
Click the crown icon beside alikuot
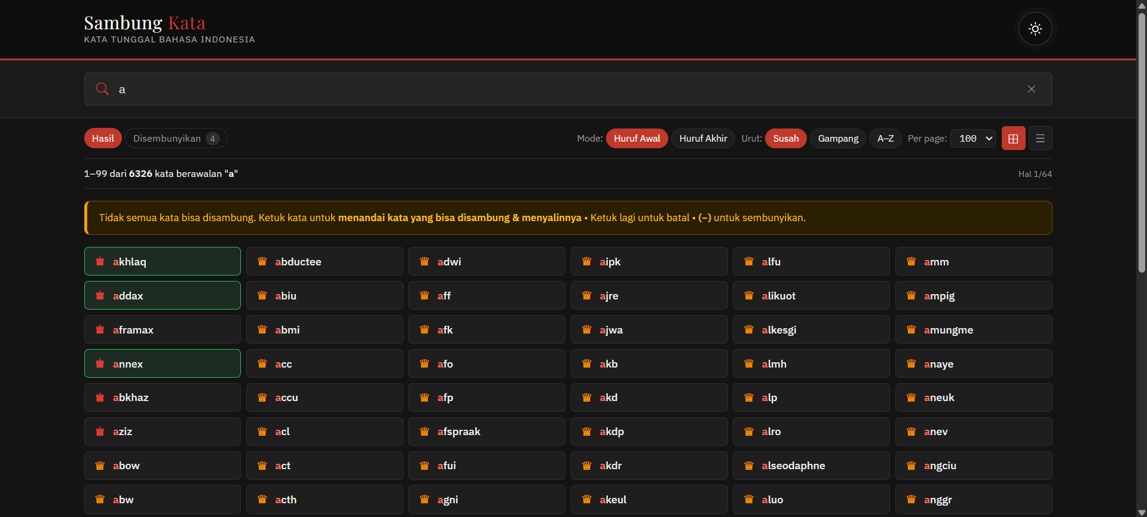pos(749,295)
